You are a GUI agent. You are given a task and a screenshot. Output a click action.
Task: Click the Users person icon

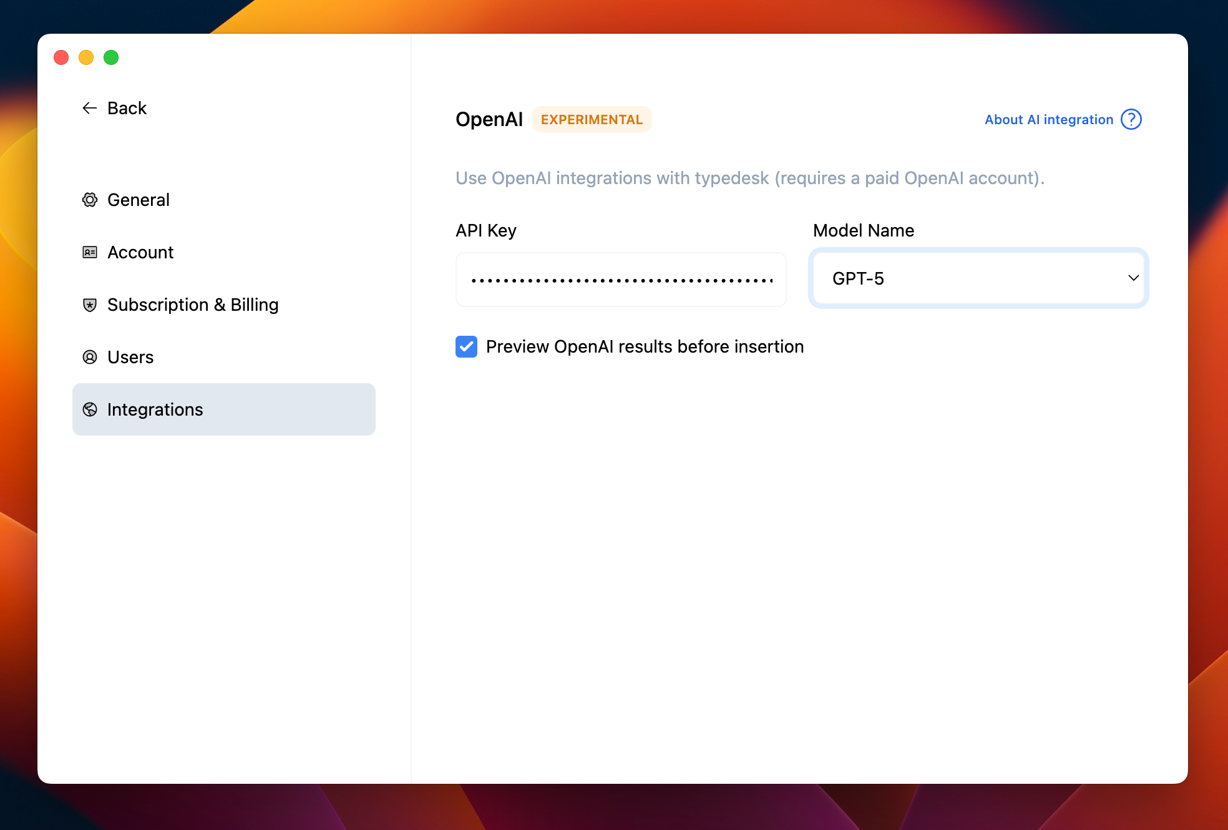pos(90,357)
